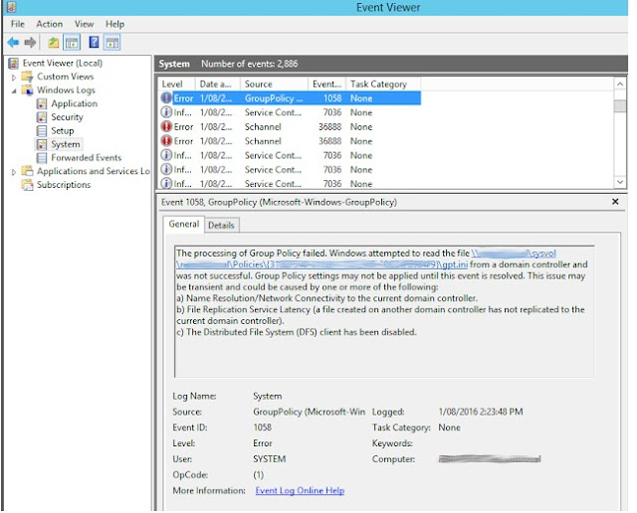Viewport: 637px width, 513px height.
Task: Click the Back arrow in the toolbar
Action: click(12, 43)
